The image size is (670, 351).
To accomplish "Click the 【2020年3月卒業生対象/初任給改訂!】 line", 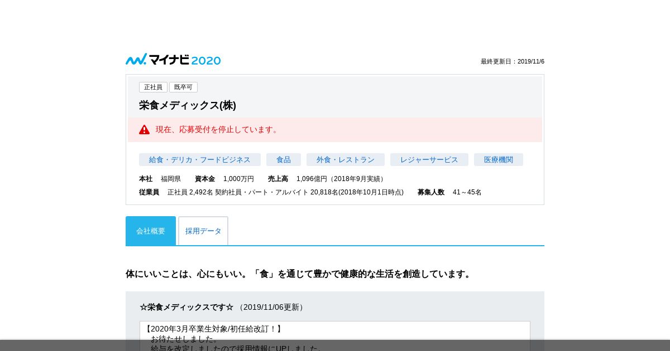I will pyautogui.click(x=213, y=329).
